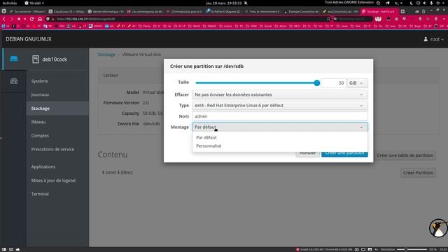Open the date and clock in top bar
Image resolution: width=448 pixels, height=252 pixels.
224,3
